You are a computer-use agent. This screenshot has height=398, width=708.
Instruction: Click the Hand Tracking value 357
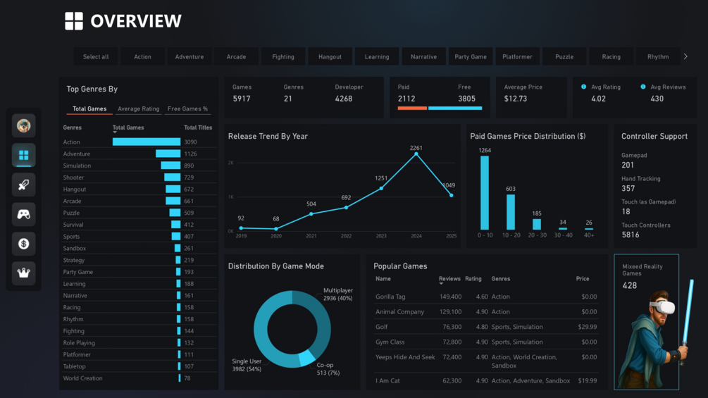pyautogui.click(x=628, y=188)
